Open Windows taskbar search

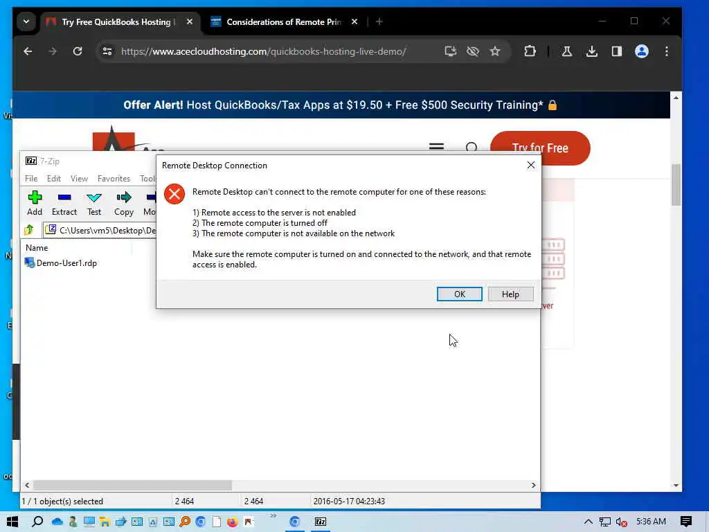tap(37, 522)
